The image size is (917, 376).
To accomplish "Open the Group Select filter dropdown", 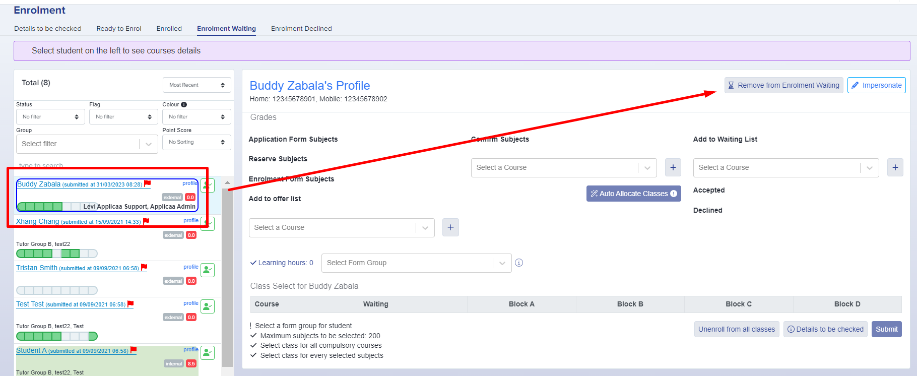I will [87, 144].
